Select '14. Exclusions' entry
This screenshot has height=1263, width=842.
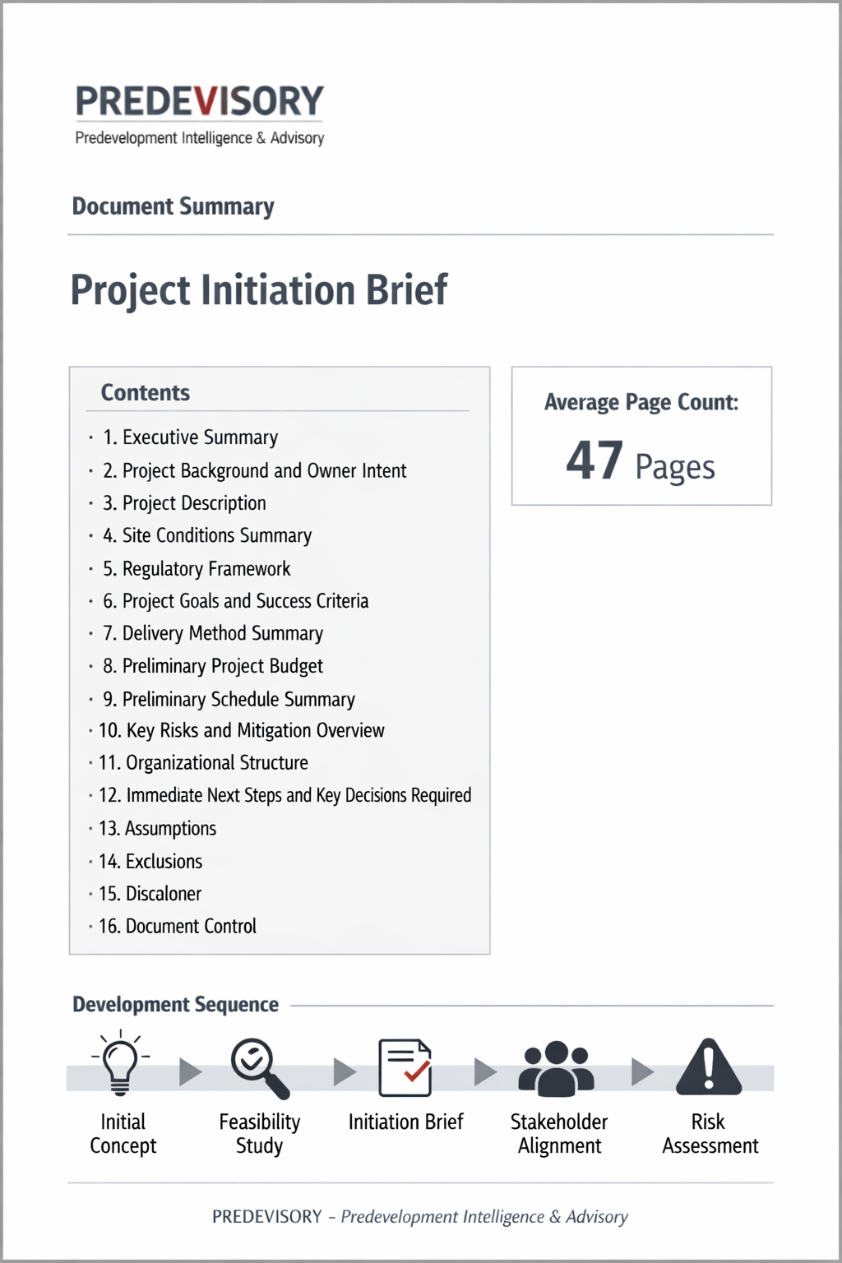[150, 861]
